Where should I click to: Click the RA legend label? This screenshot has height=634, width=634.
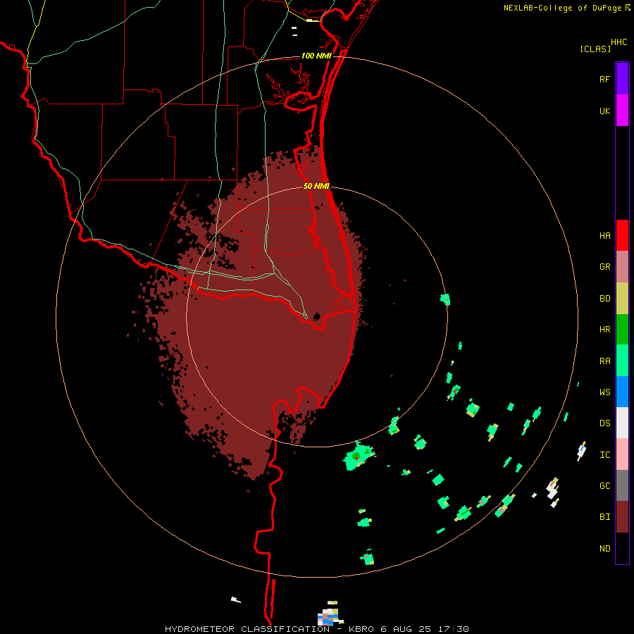pos(604,361)
